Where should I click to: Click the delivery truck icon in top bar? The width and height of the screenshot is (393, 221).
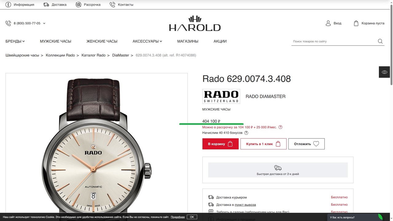coord(46,5)
